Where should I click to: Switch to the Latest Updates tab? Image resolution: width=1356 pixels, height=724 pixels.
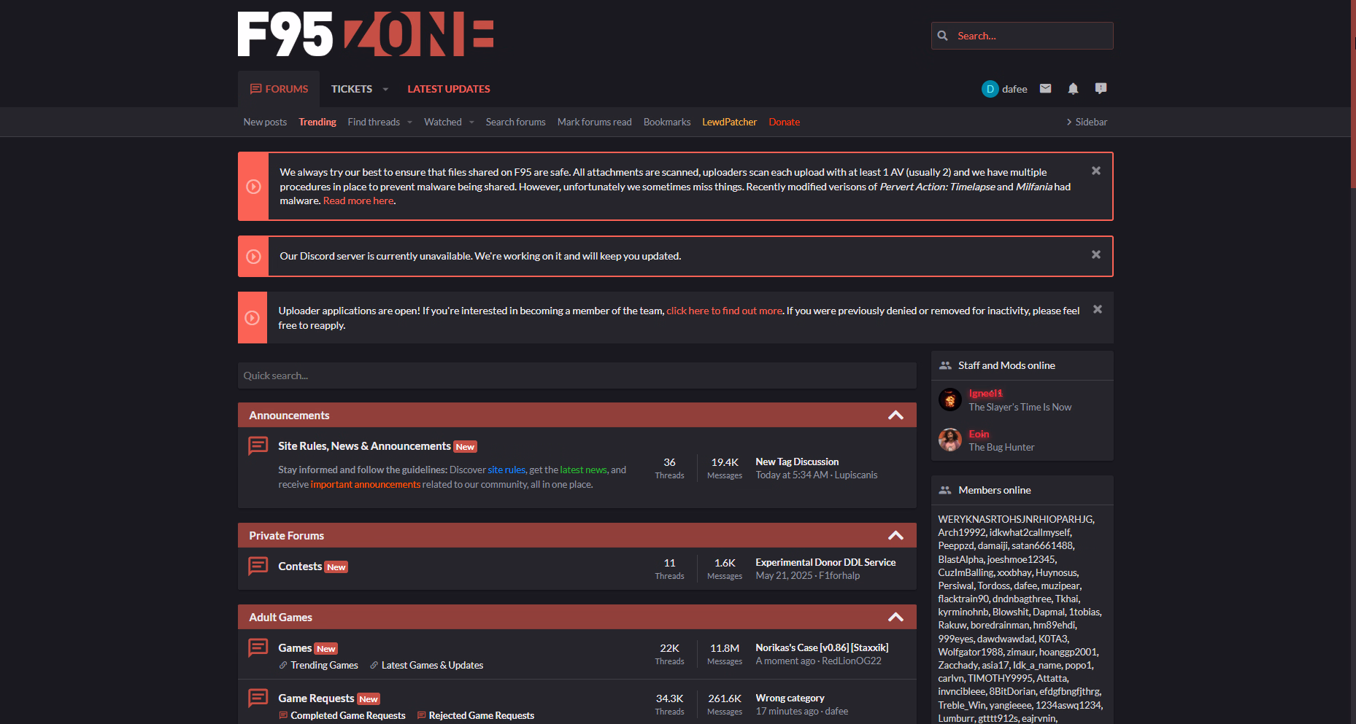pos(448,89)
